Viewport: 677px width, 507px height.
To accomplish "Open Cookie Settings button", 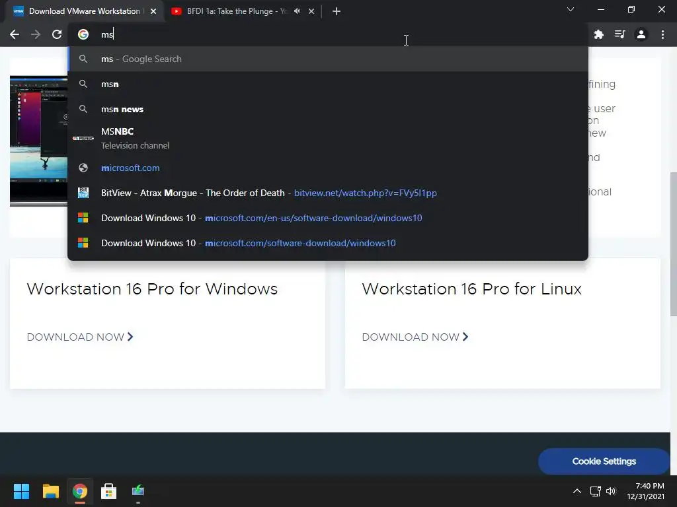I will click(604, 461).
